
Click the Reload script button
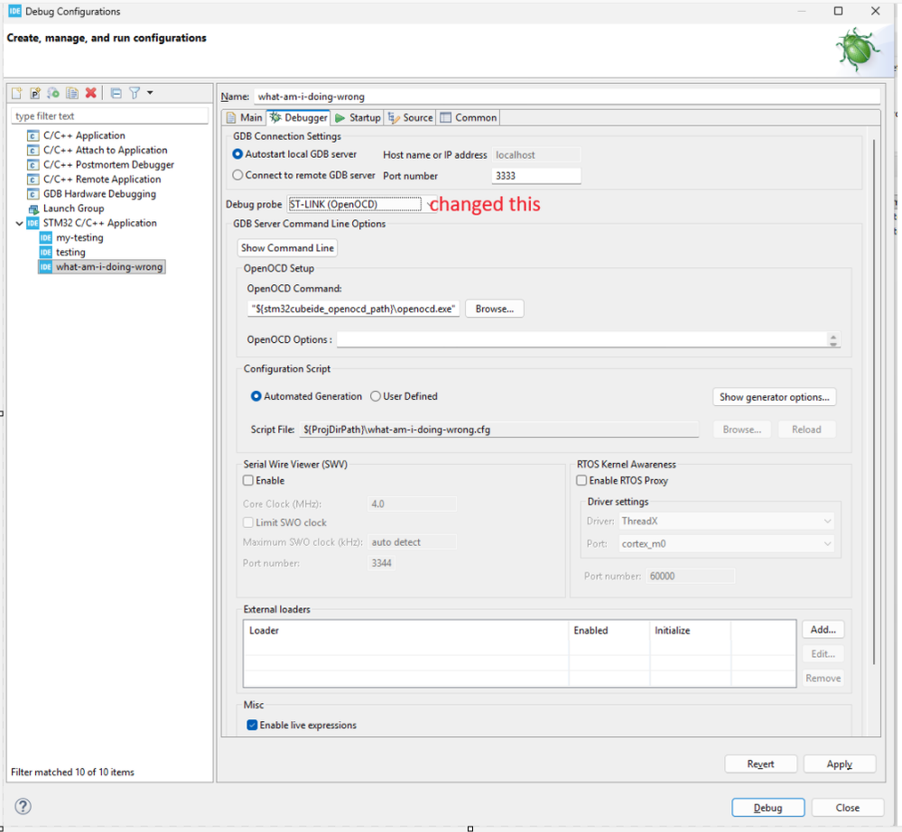(x=806, y=430)
